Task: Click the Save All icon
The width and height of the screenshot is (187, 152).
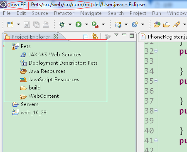Action: pyautogui.click(x=36, y=25)
